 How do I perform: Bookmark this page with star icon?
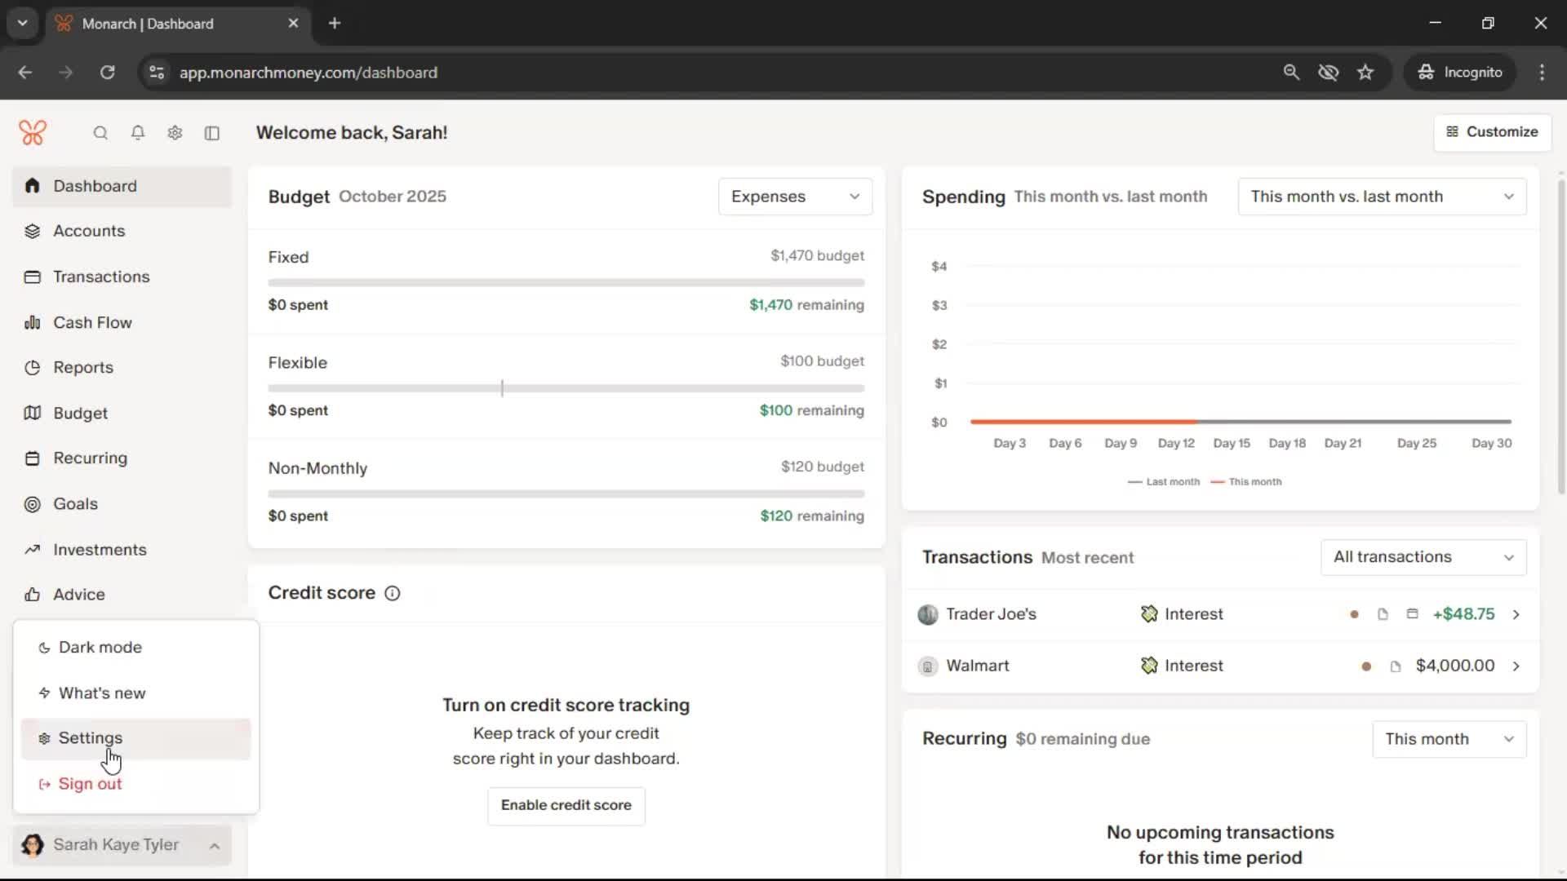pos(1365,73)
